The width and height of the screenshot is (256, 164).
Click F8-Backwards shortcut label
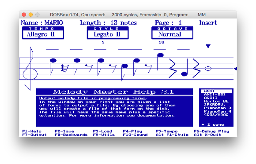[x=71, y=135]
